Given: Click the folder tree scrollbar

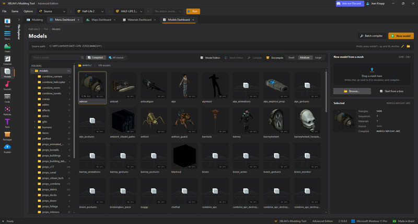Looking at the screenshot, I should (74, 111).
